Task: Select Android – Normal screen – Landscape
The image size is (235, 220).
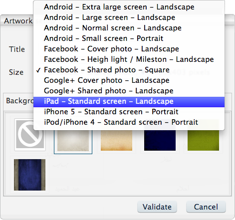Action: [x=129, y=28]
